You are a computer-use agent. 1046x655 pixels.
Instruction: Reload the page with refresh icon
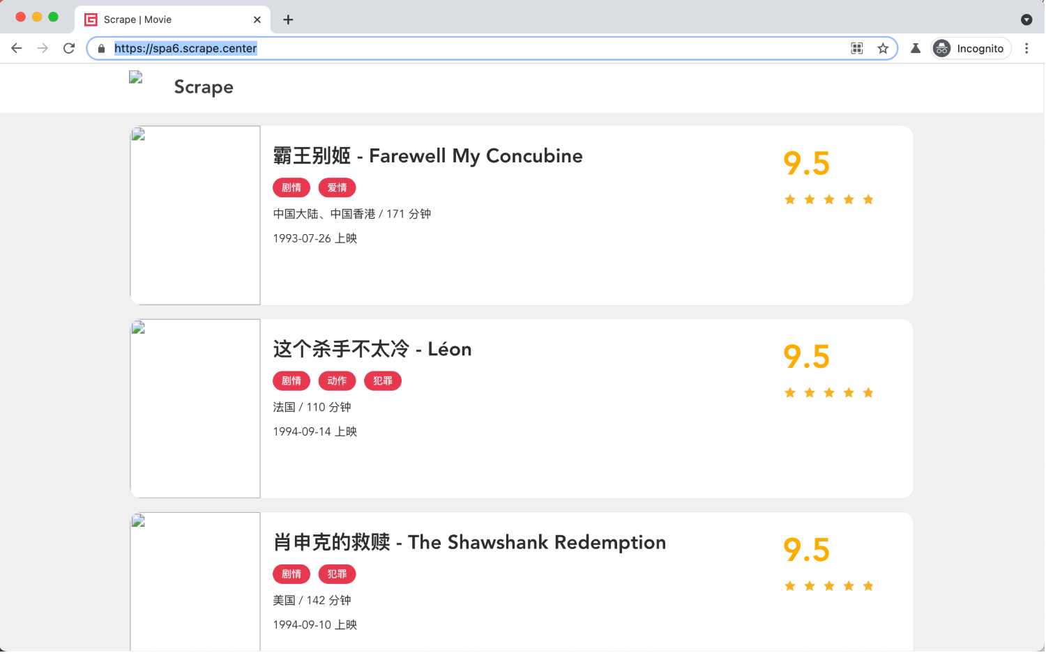pos(68,48)
